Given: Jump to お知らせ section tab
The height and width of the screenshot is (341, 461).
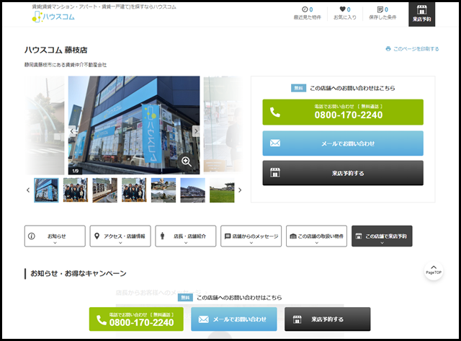Looking at the screenshot, I should (x=55, y=236).
